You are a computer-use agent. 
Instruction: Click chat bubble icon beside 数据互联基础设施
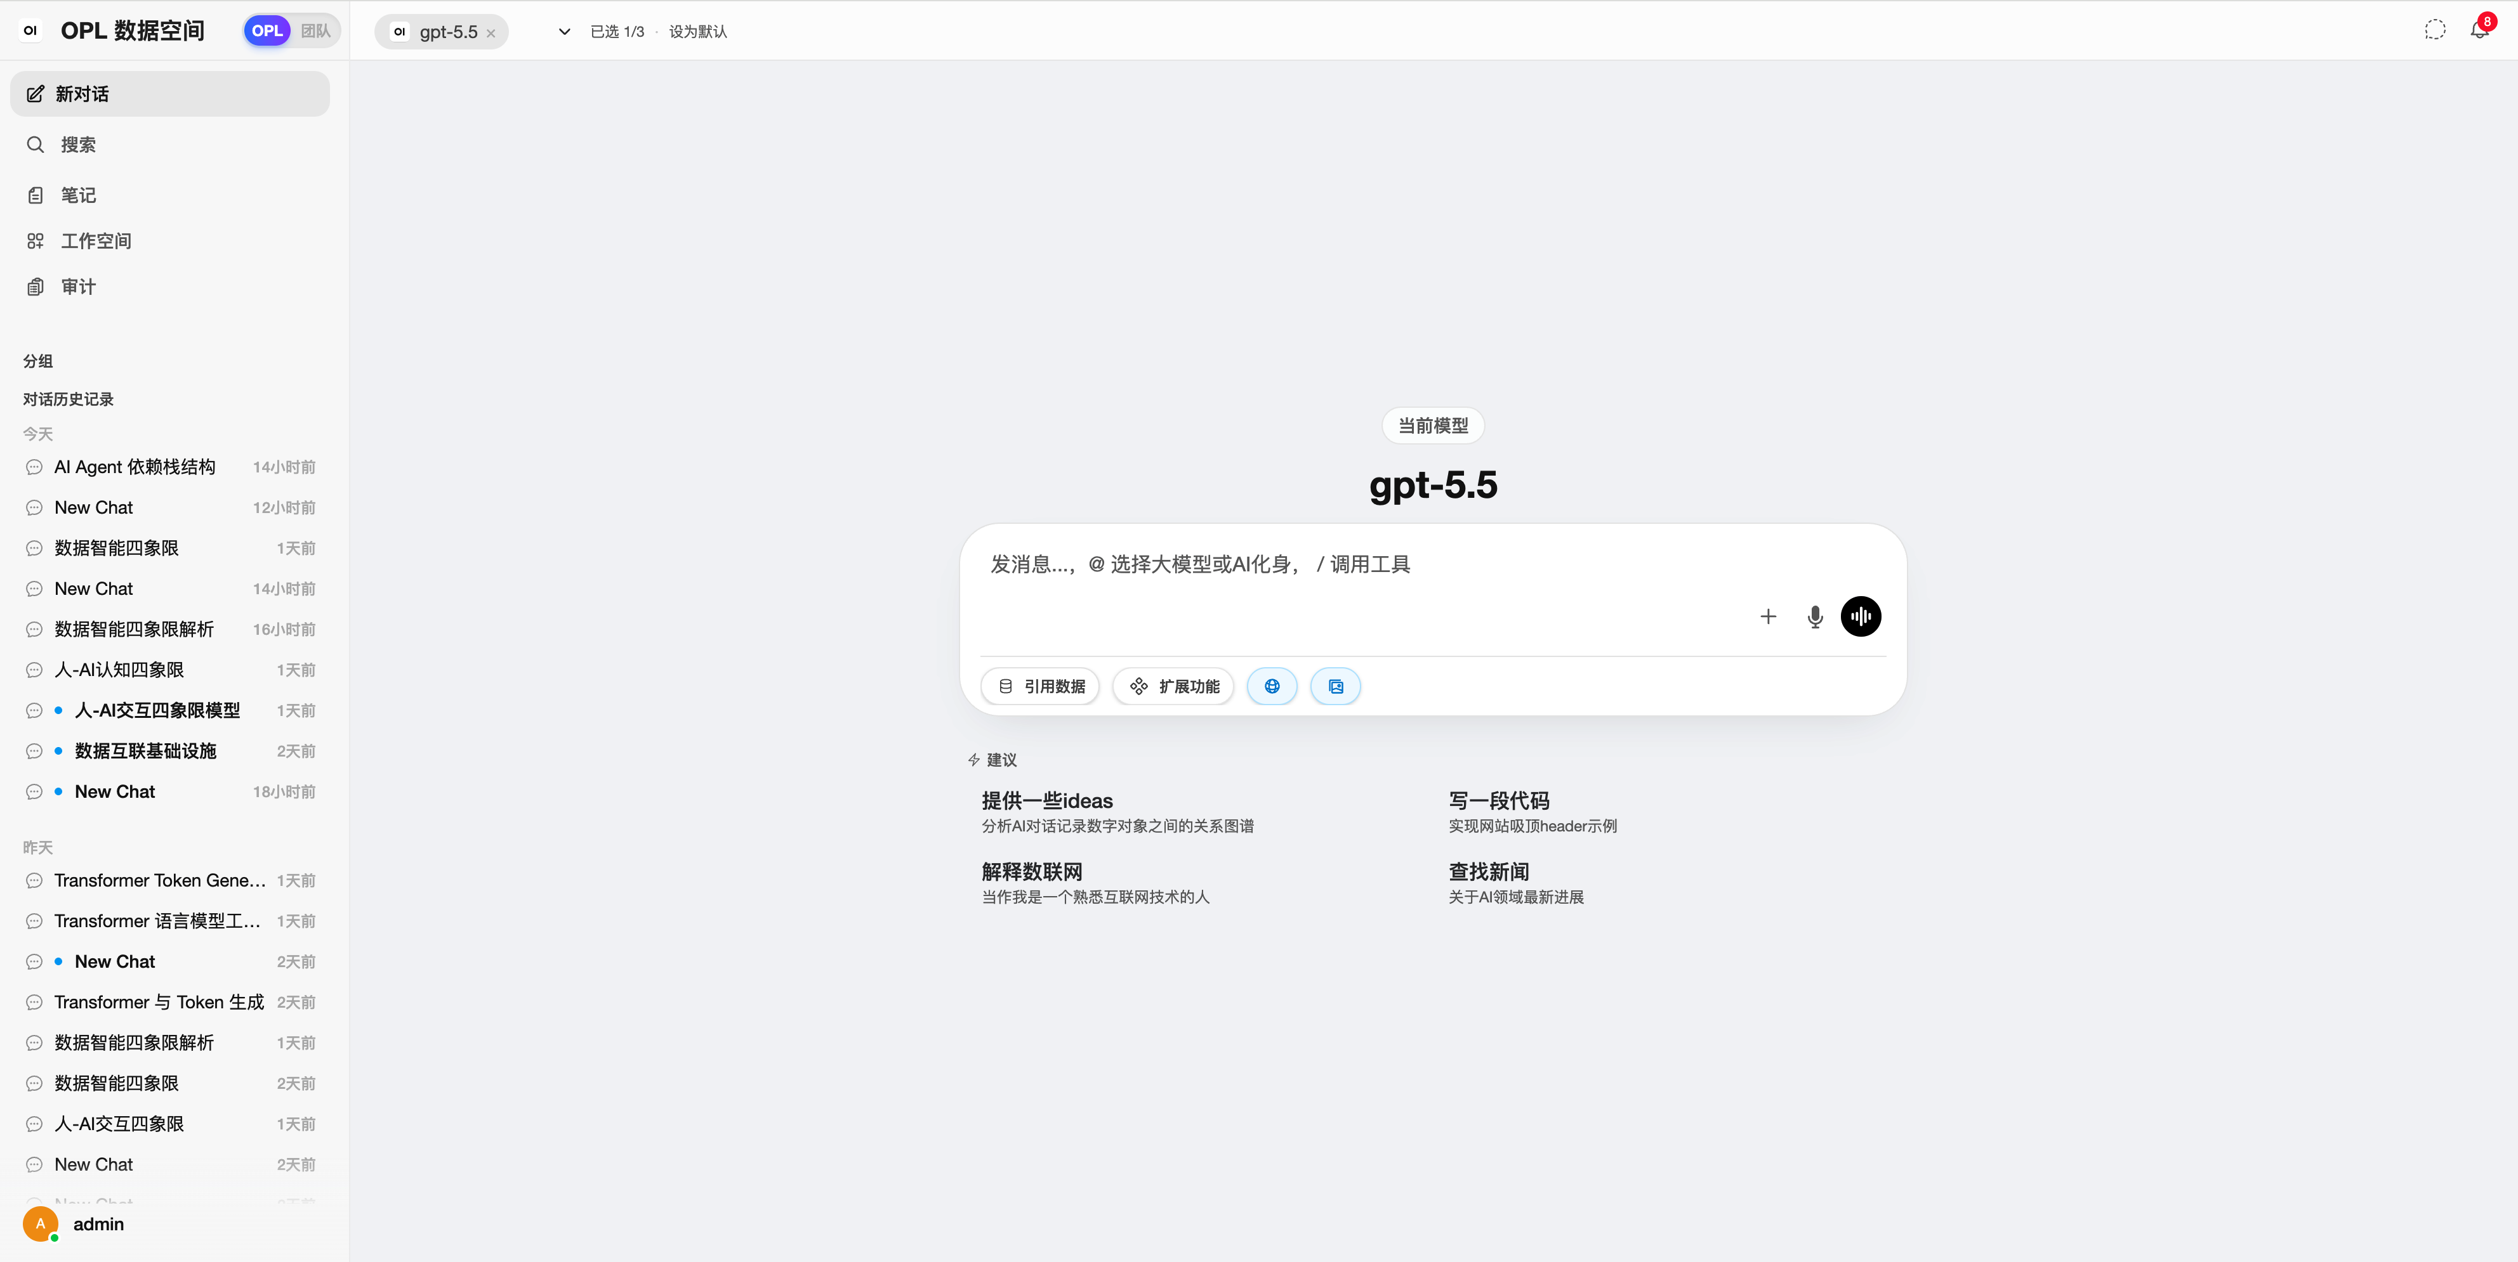tap(34, 751)
